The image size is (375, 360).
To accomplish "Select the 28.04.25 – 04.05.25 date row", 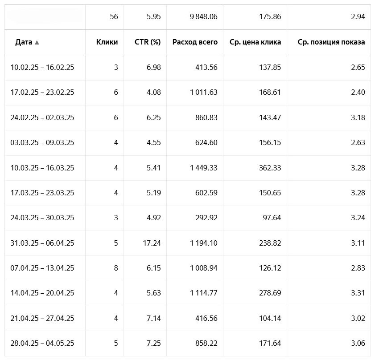I will tap(42, 344).
